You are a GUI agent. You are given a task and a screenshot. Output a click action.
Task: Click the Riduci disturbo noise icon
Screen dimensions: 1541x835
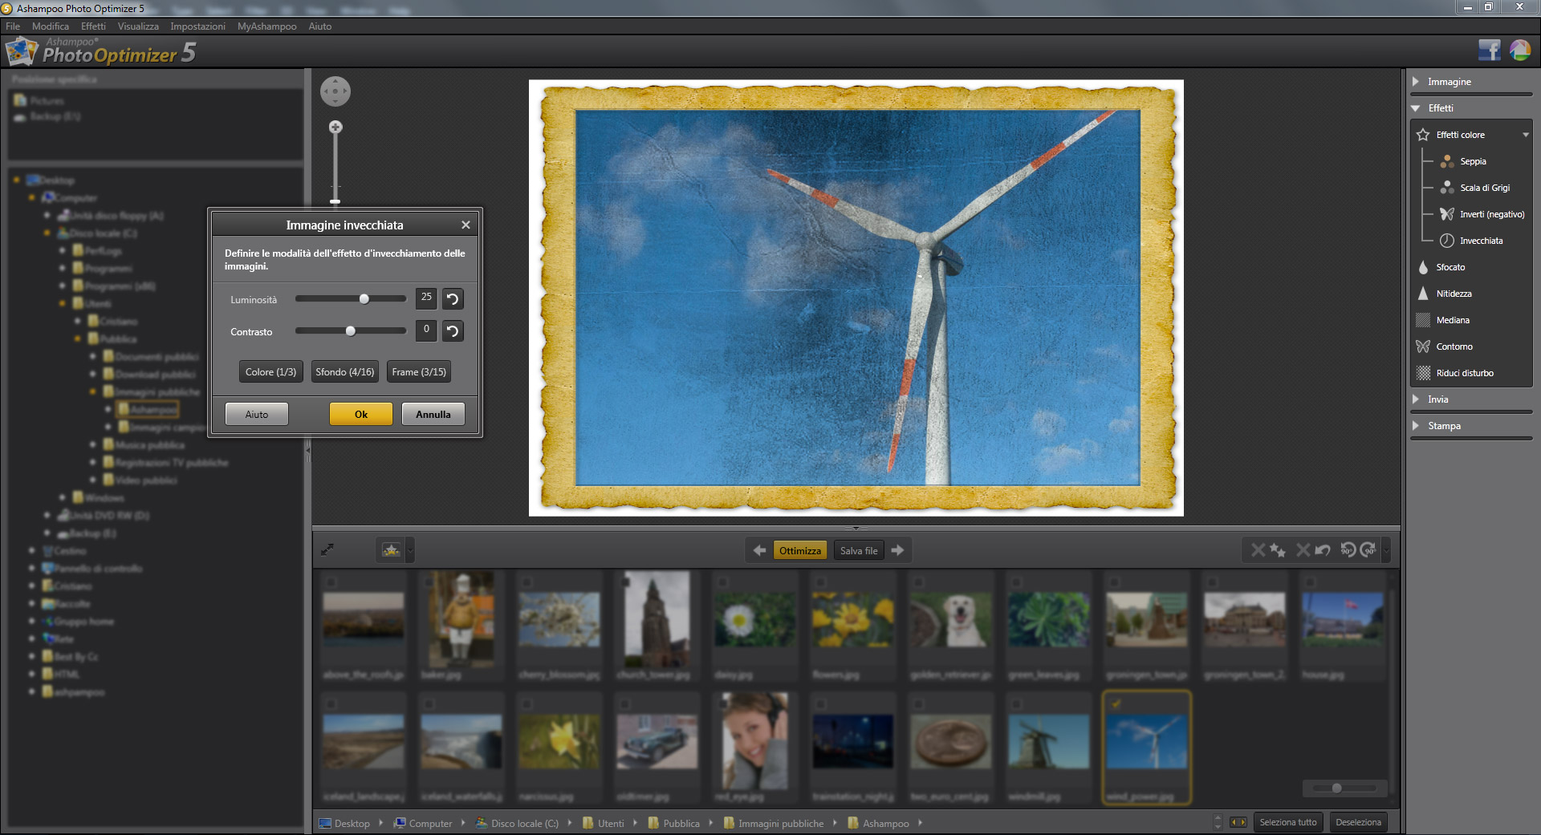click(x=1424, y=373)
